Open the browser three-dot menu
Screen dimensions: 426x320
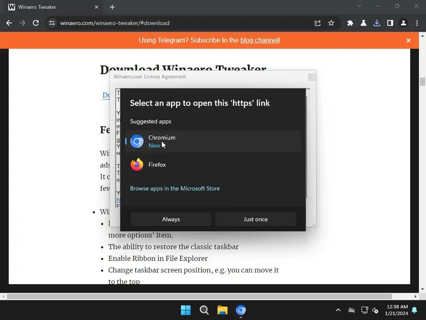417,23
